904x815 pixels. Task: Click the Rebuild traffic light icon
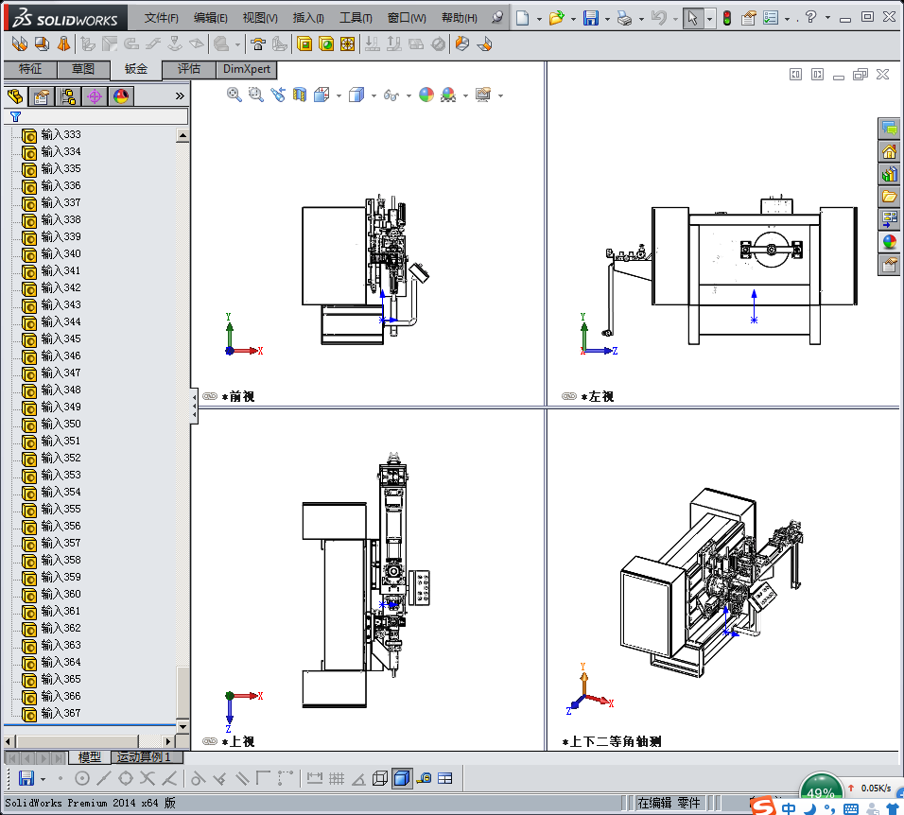(x=727, y=18)
